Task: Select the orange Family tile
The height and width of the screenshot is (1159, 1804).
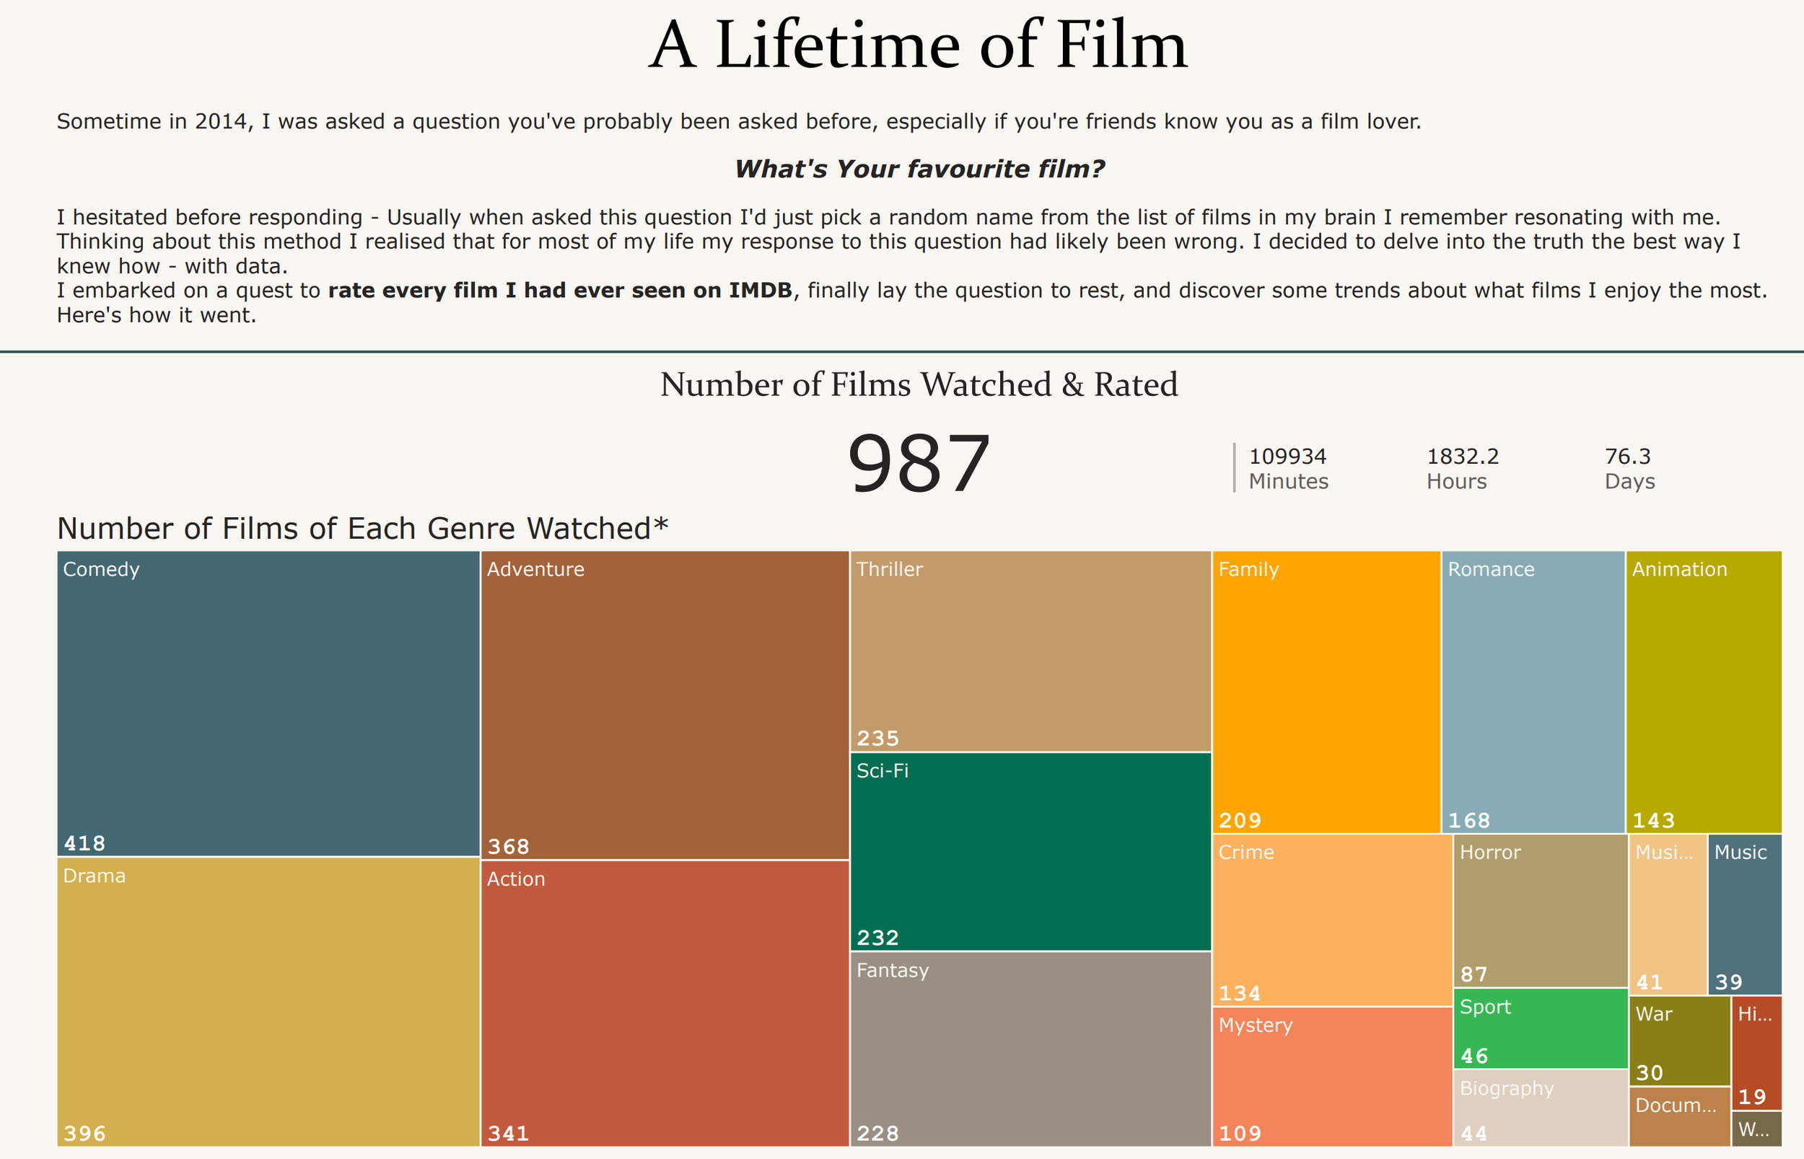Action: click(x=1326, y=692)
